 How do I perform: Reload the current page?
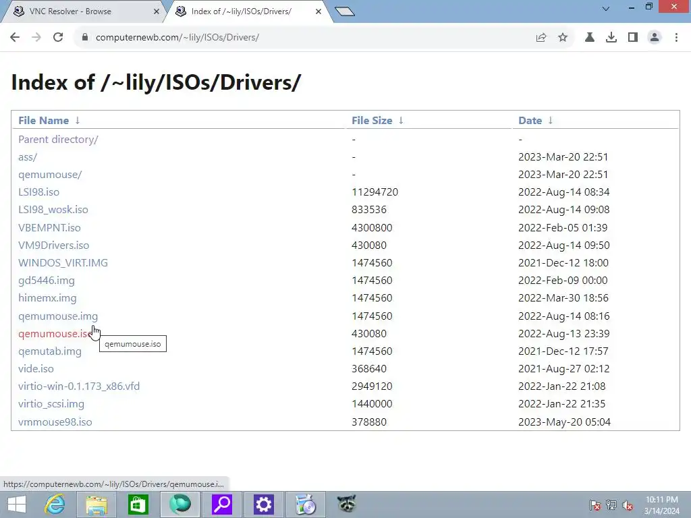[58, 38]
